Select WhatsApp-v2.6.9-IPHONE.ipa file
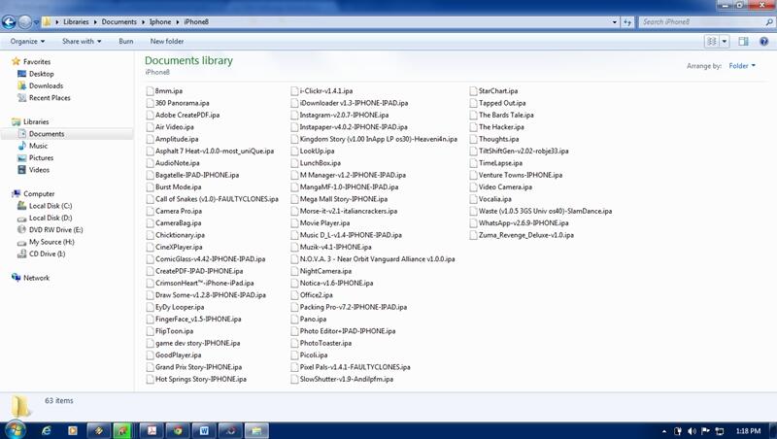777x439 pixels. click(524, 223)
